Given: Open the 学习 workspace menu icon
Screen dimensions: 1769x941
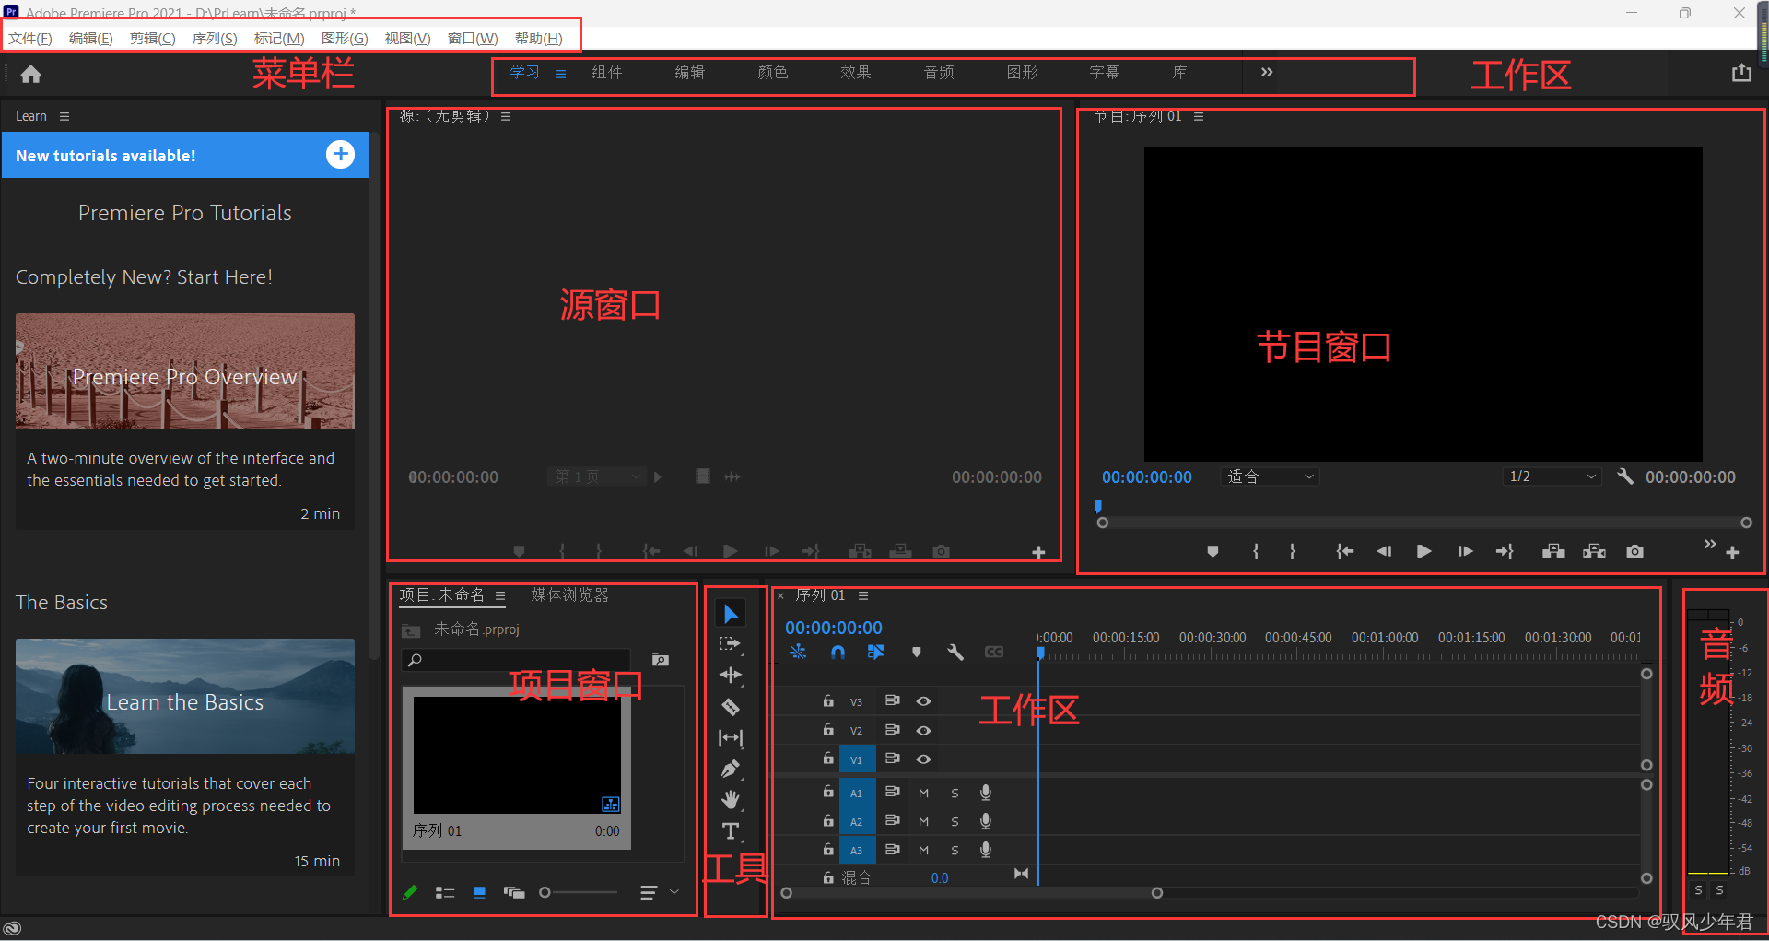Looking at the screenshot, I should 561,74.
